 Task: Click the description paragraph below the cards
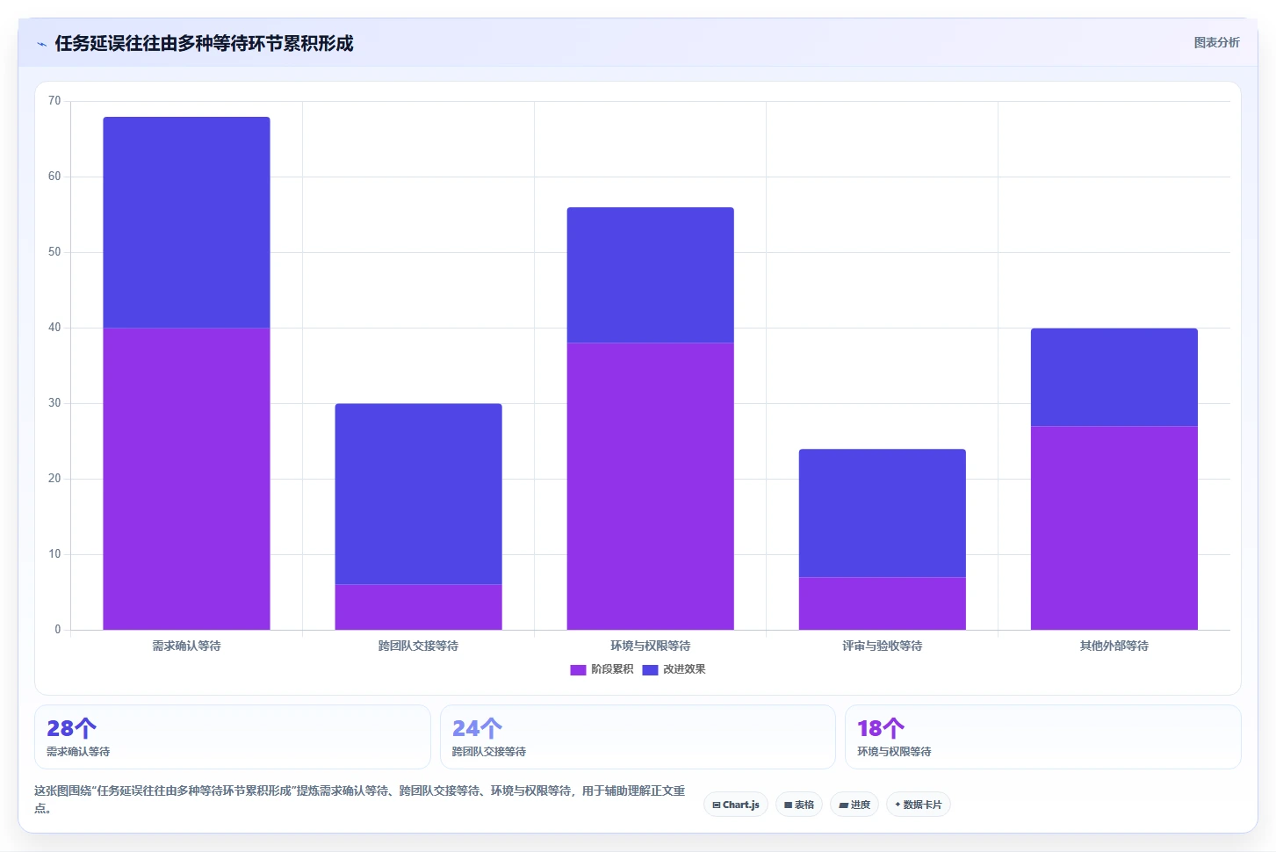pos(360,799)
